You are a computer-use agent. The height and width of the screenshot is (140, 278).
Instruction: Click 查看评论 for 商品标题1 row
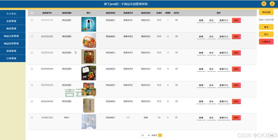point(224,20)
